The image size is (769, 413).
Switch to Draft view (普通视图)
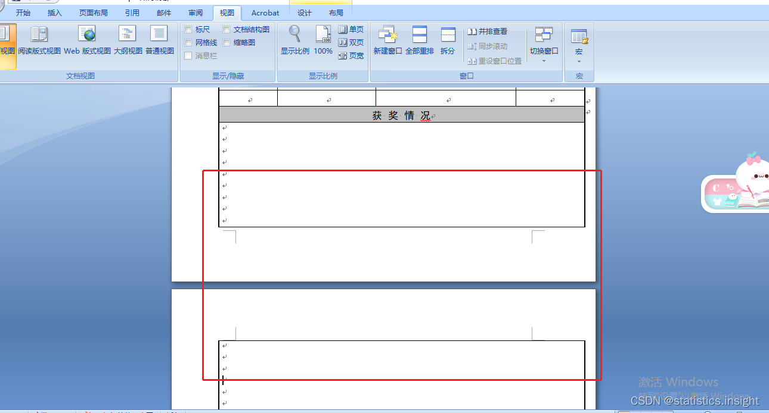[x=159, y=40]
